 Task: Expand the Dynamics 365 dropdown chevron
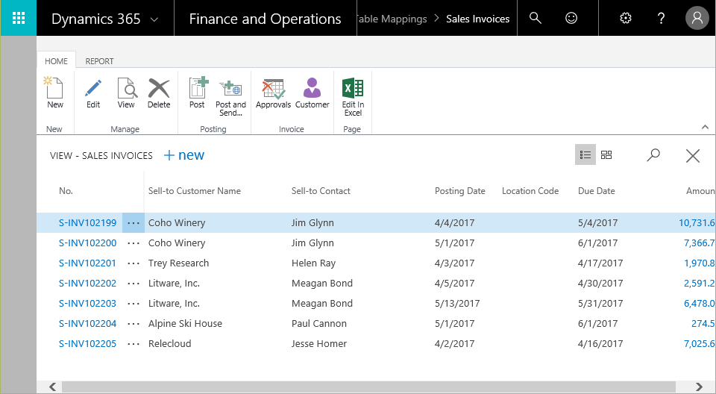click(x=154, y=19)
